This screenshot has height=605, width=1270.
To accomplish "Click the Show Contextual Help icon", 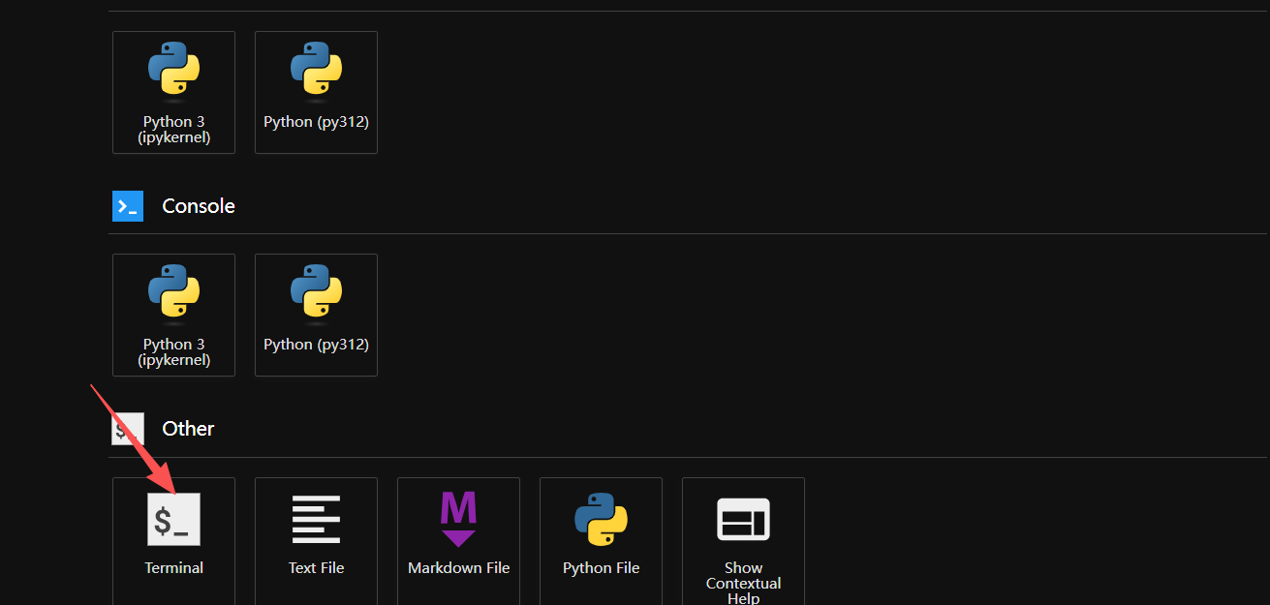I will click(743, 519).
